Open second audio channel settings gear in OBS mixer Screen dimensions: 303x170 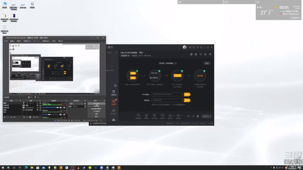coord(64,114)
